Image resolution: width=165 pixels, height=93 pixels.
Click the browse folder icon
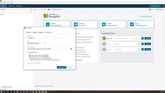[71, 49]
